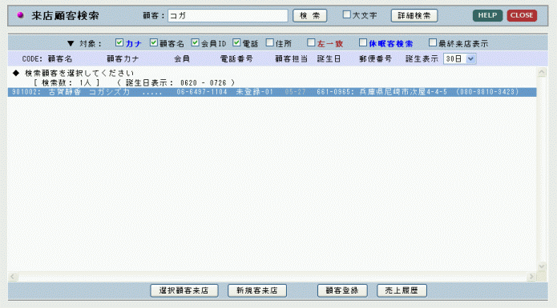
Task: Click 選択顧客来店 button
Action: coord(184,290)
